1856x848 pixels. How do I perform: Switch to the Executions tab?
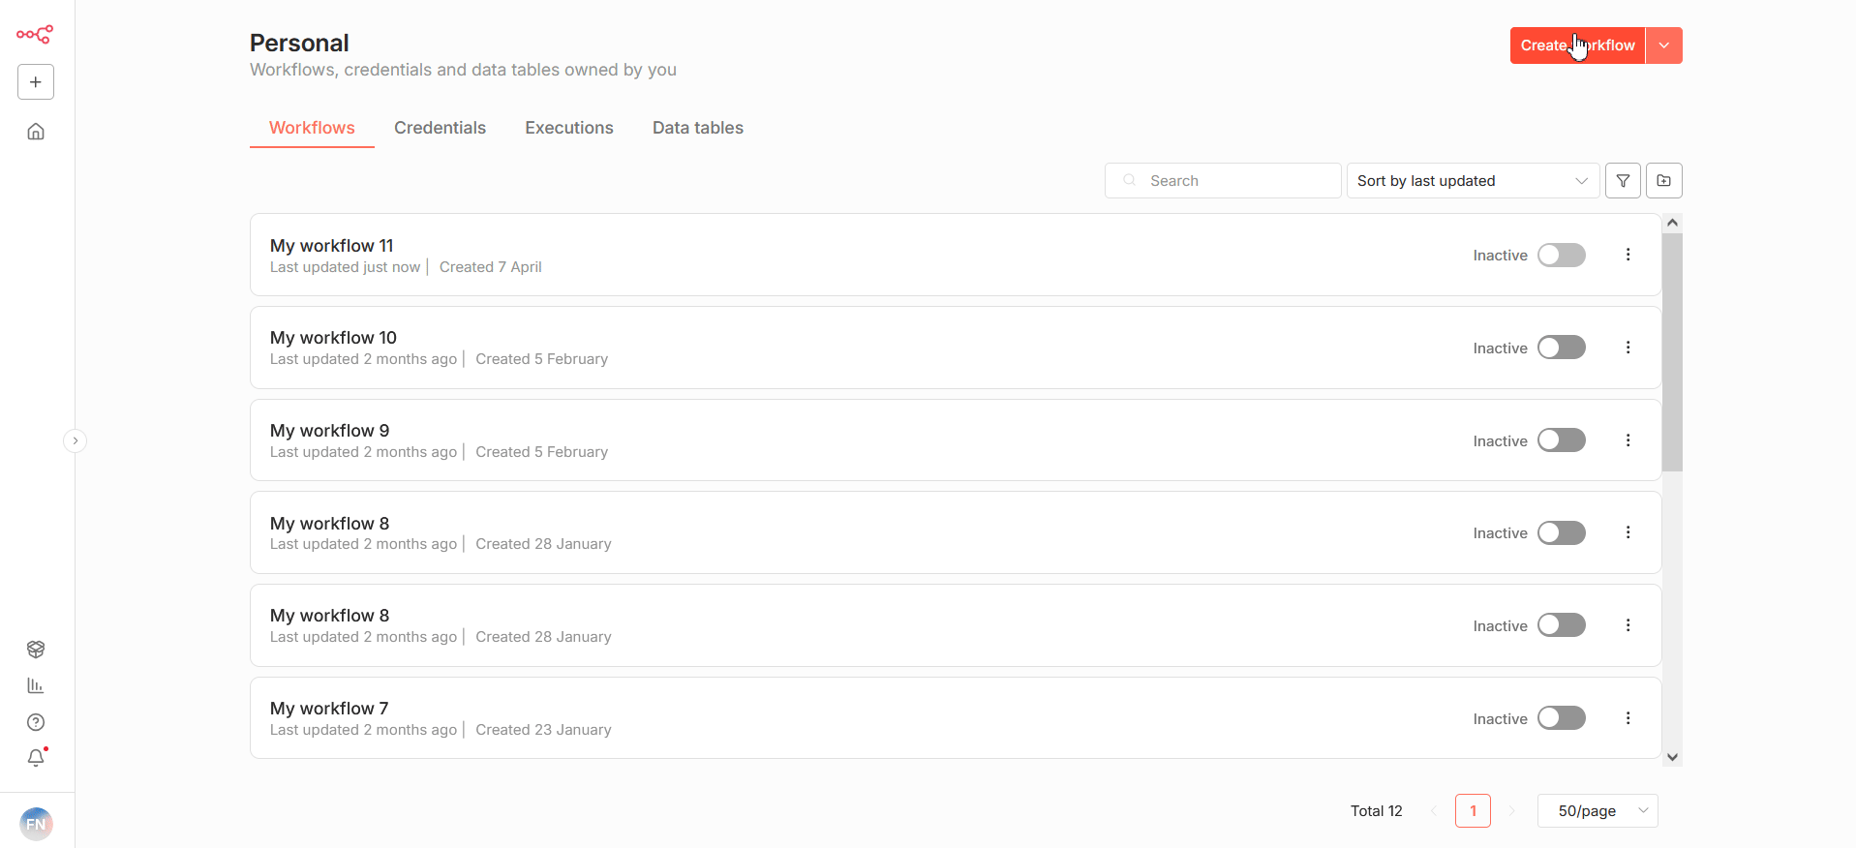click(569, 128)
